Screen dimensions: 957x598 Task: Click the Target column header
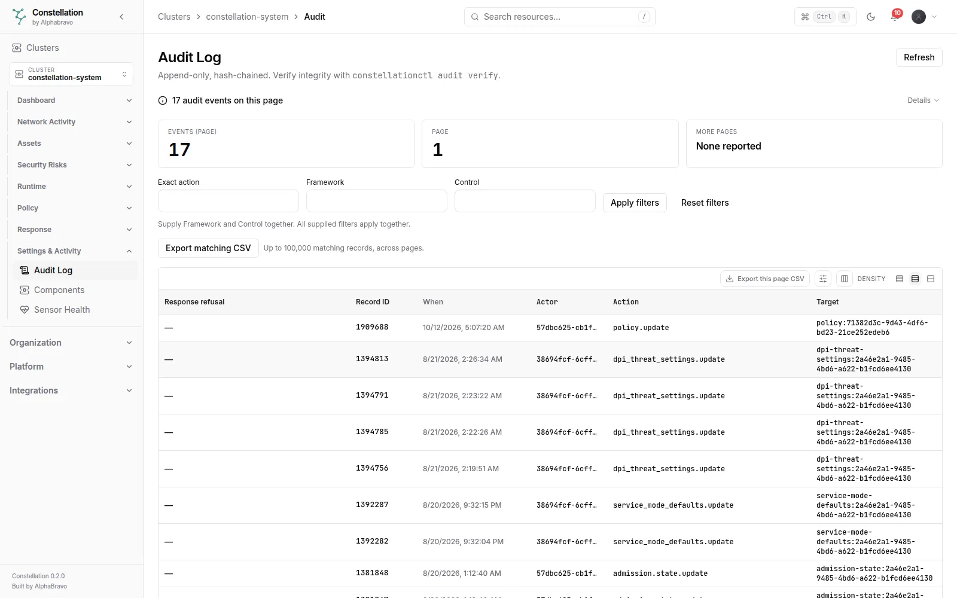pyautogui.click(x=827, y=302)
